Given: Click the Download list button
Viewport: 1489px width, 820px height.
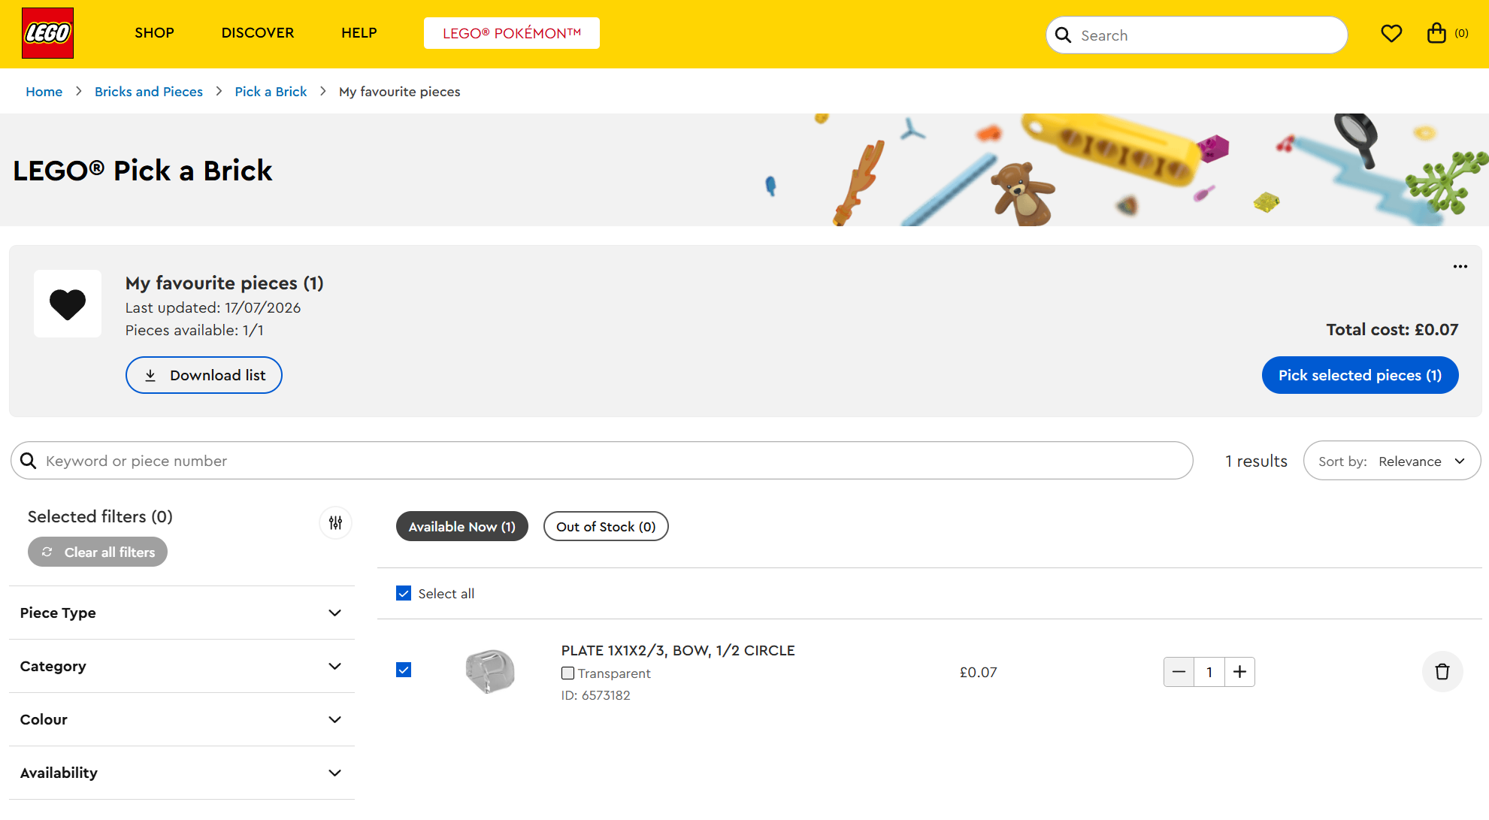Looking at the screenshot, I should [204, 375].
